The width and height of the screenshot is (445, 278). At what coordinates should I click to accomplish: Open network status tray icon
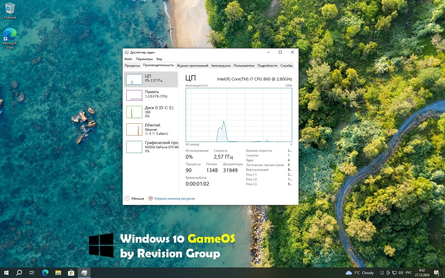(x=394, y=273)
